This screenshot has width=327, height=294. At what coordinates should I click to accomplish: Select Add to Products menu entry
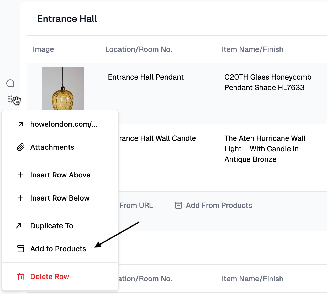(58, 249)
